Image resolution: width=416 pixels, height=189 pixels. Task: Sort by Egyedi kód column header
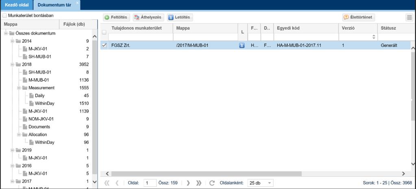pyautogui.click(x=288, y=28)
